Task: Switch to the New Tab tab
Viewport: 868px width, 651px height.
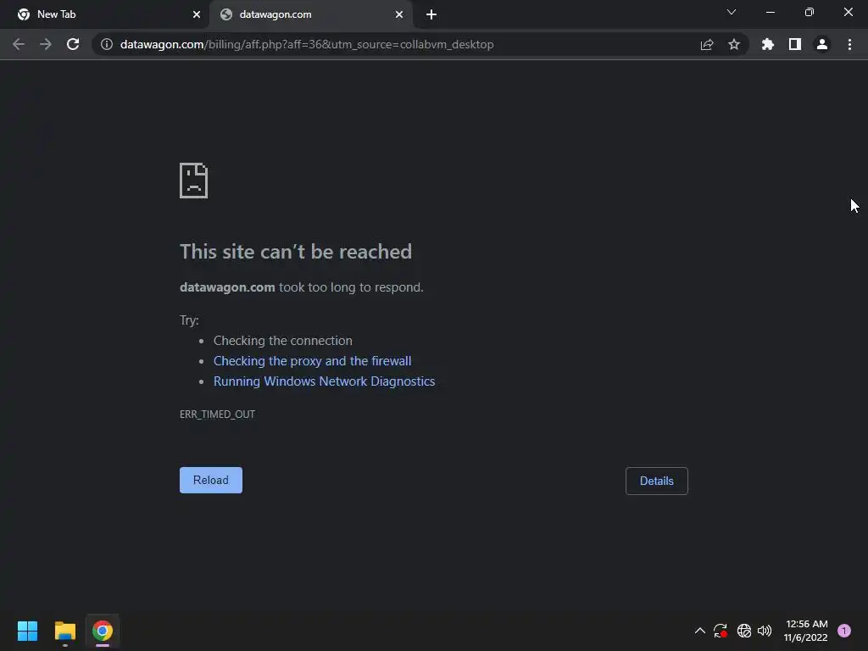Action: tap(104, 14)
